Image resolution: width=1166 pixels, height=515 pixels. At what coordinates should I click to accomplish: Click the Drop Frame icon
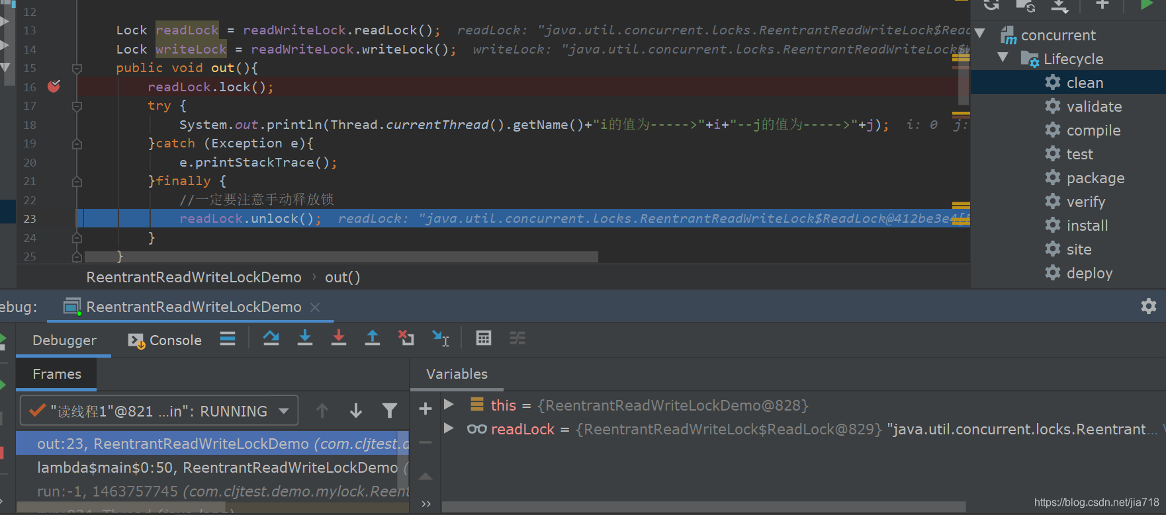406,338
